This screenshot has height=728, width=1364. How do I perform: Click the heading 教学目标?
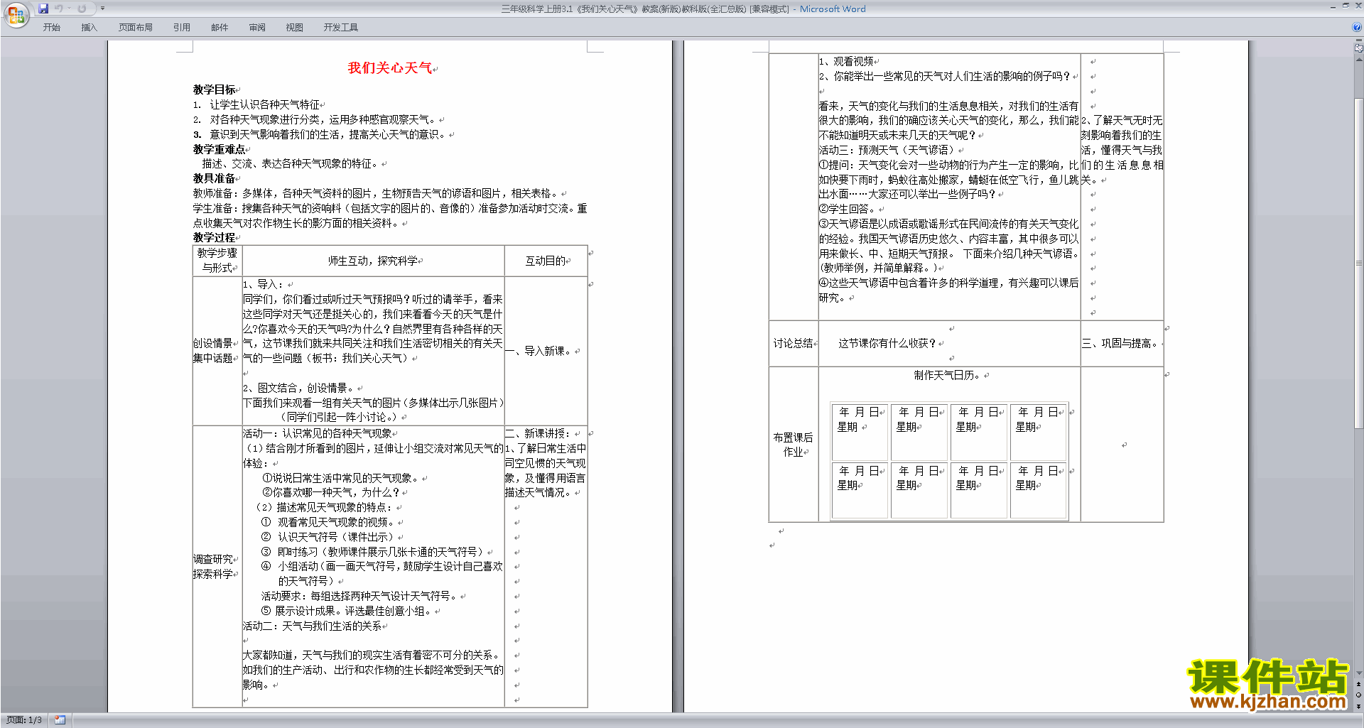coord(214,89)
